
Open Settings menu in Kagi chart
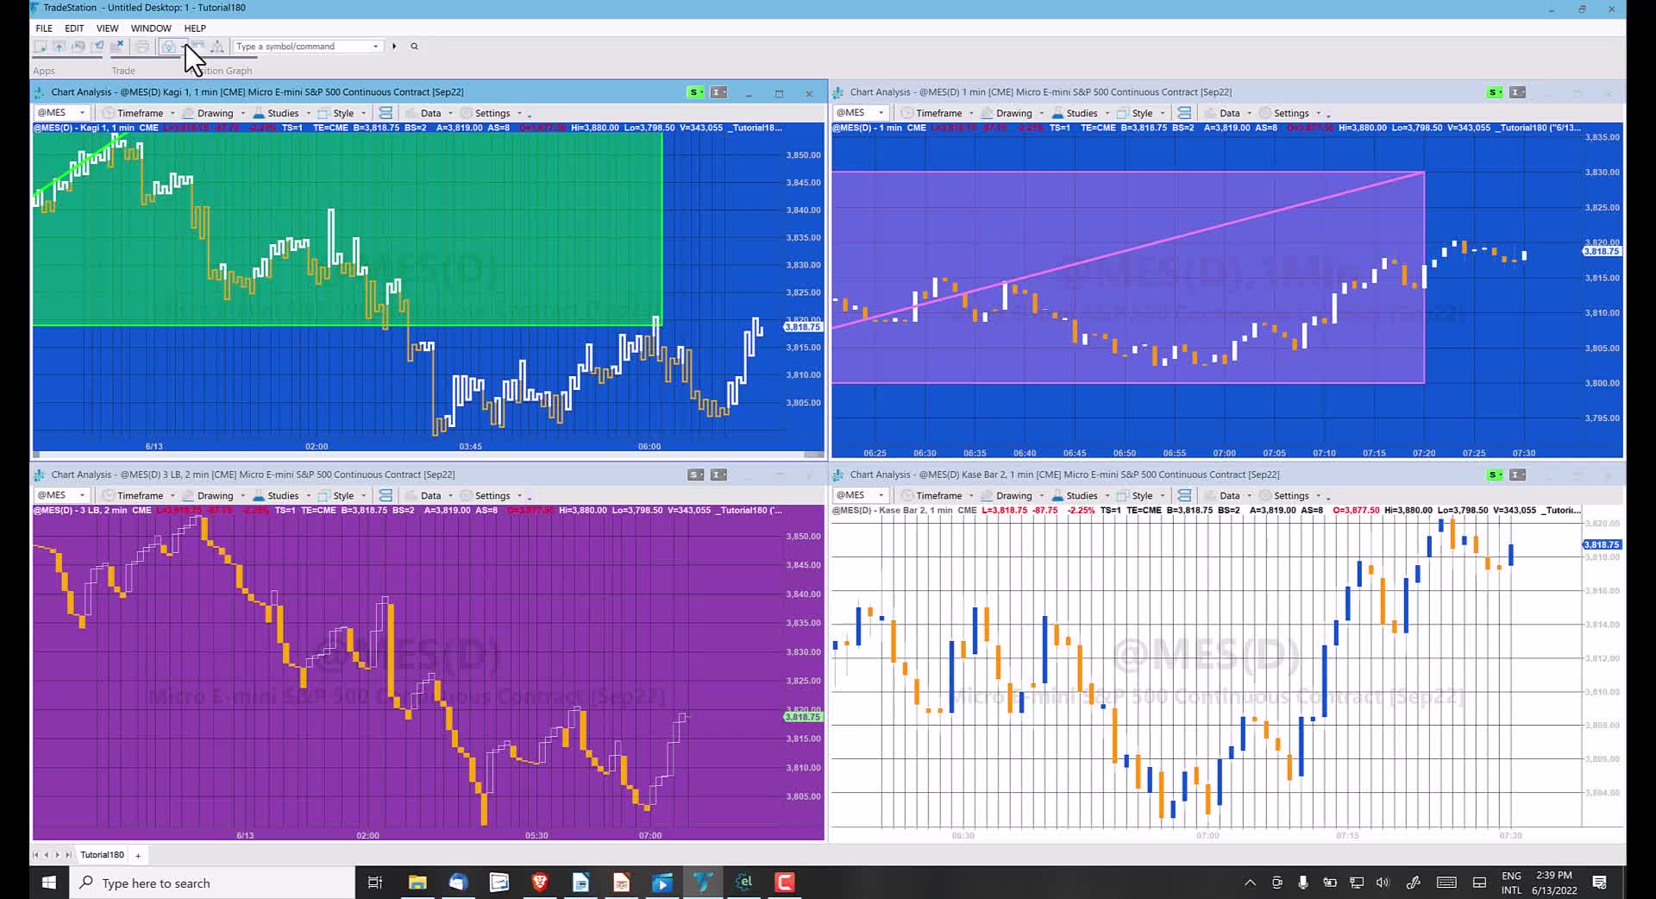492,113
